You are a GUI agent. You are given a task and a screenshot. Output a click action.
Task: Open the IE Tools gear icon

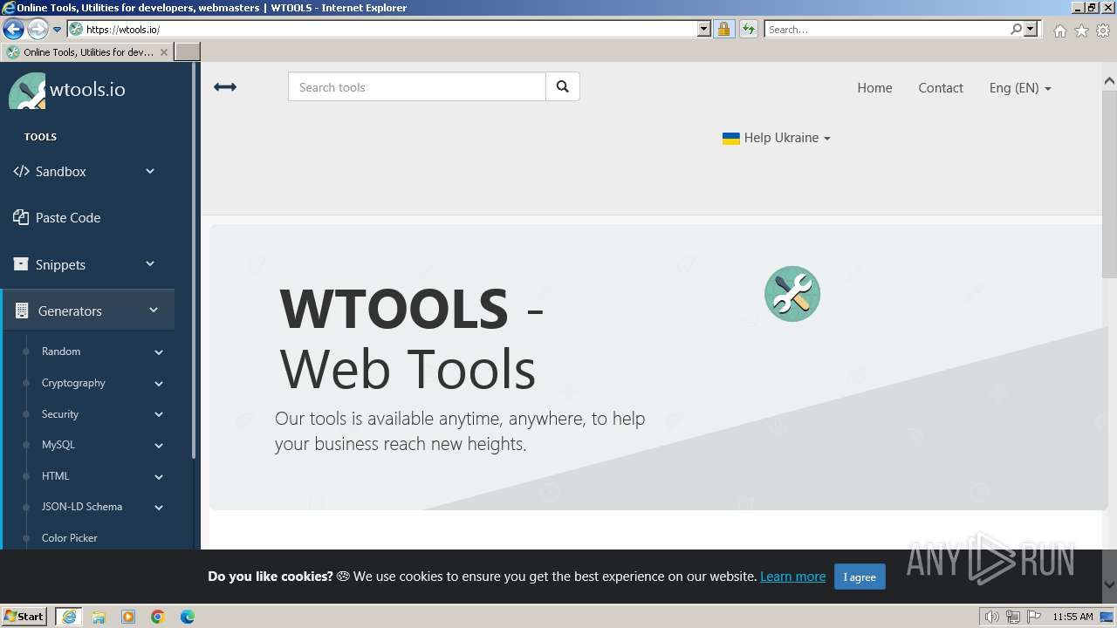click(x=1103, y=31)
